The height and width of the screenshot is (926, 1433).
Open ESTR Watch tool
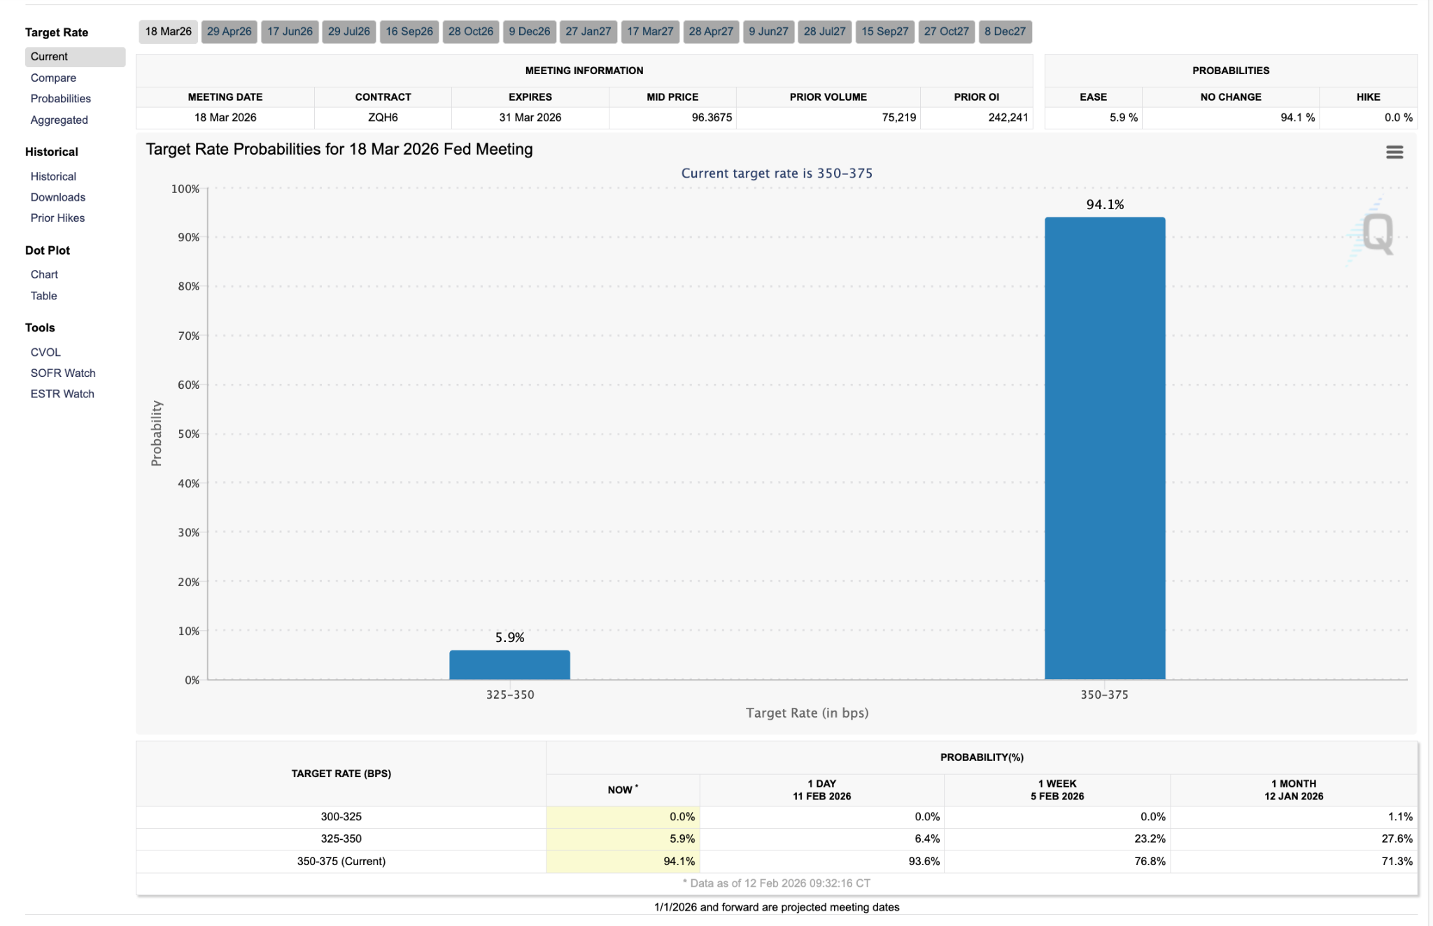click(62, 394)
